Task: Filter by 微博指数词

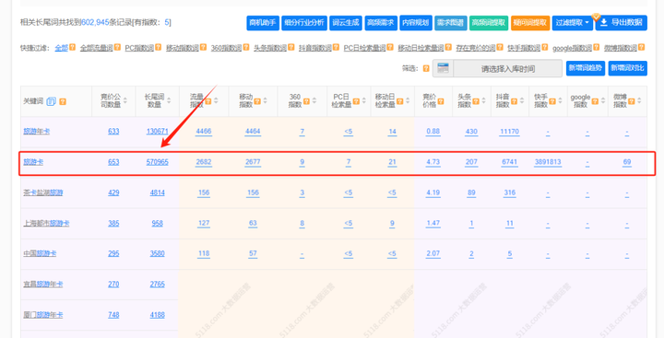Action: (x=621, y=48)
